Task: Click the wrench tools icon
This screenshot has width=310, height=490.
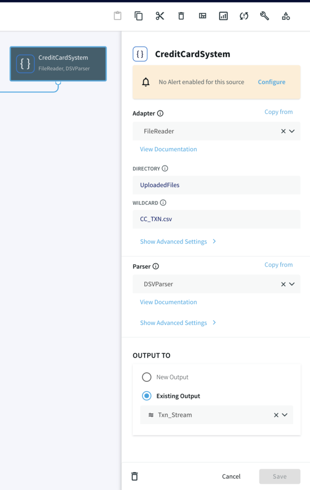Action: (264, 16)
